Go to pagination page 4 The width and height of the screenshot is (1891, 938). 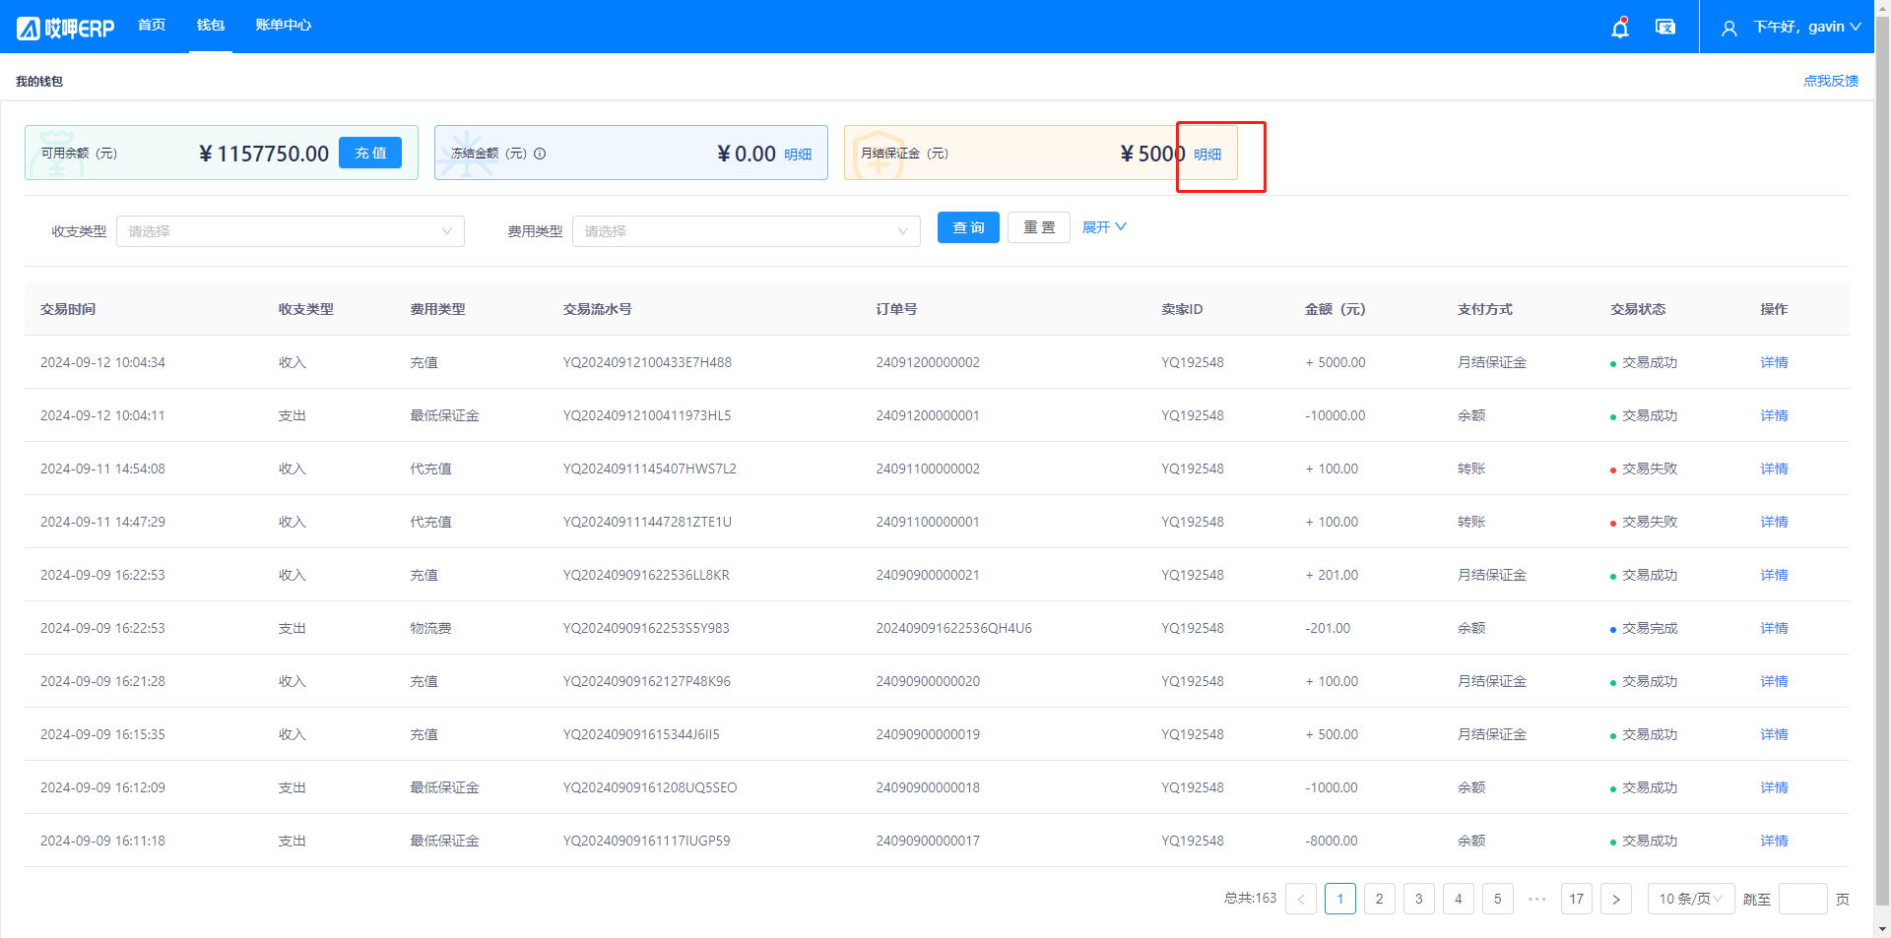tap(1459, 899)
